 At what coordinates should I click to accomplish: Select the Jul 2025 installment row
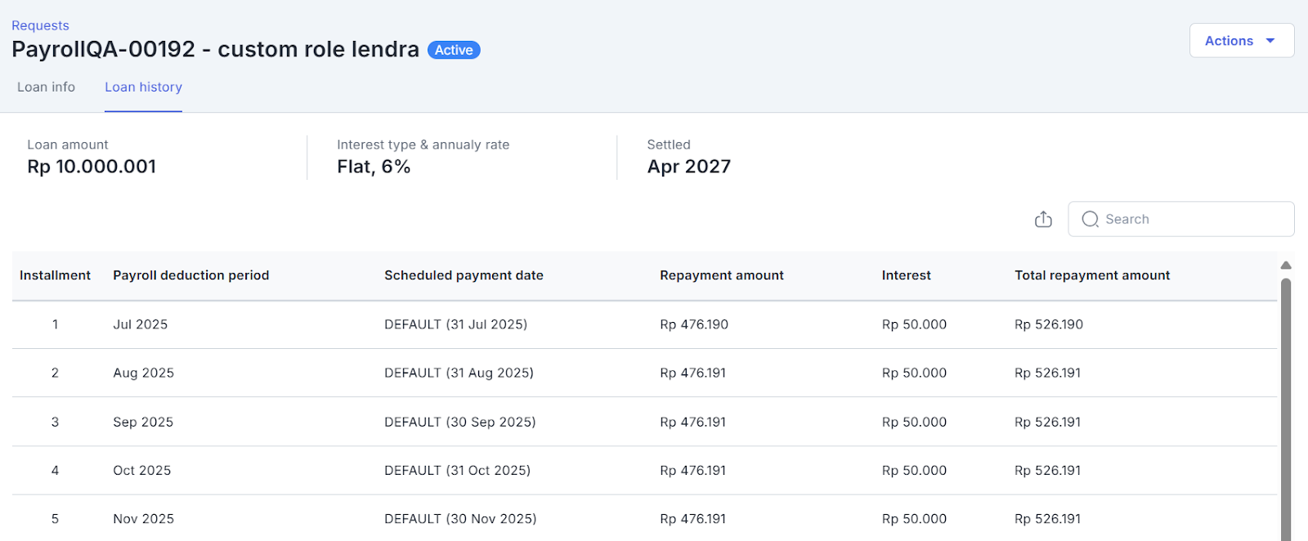(140, 324)
